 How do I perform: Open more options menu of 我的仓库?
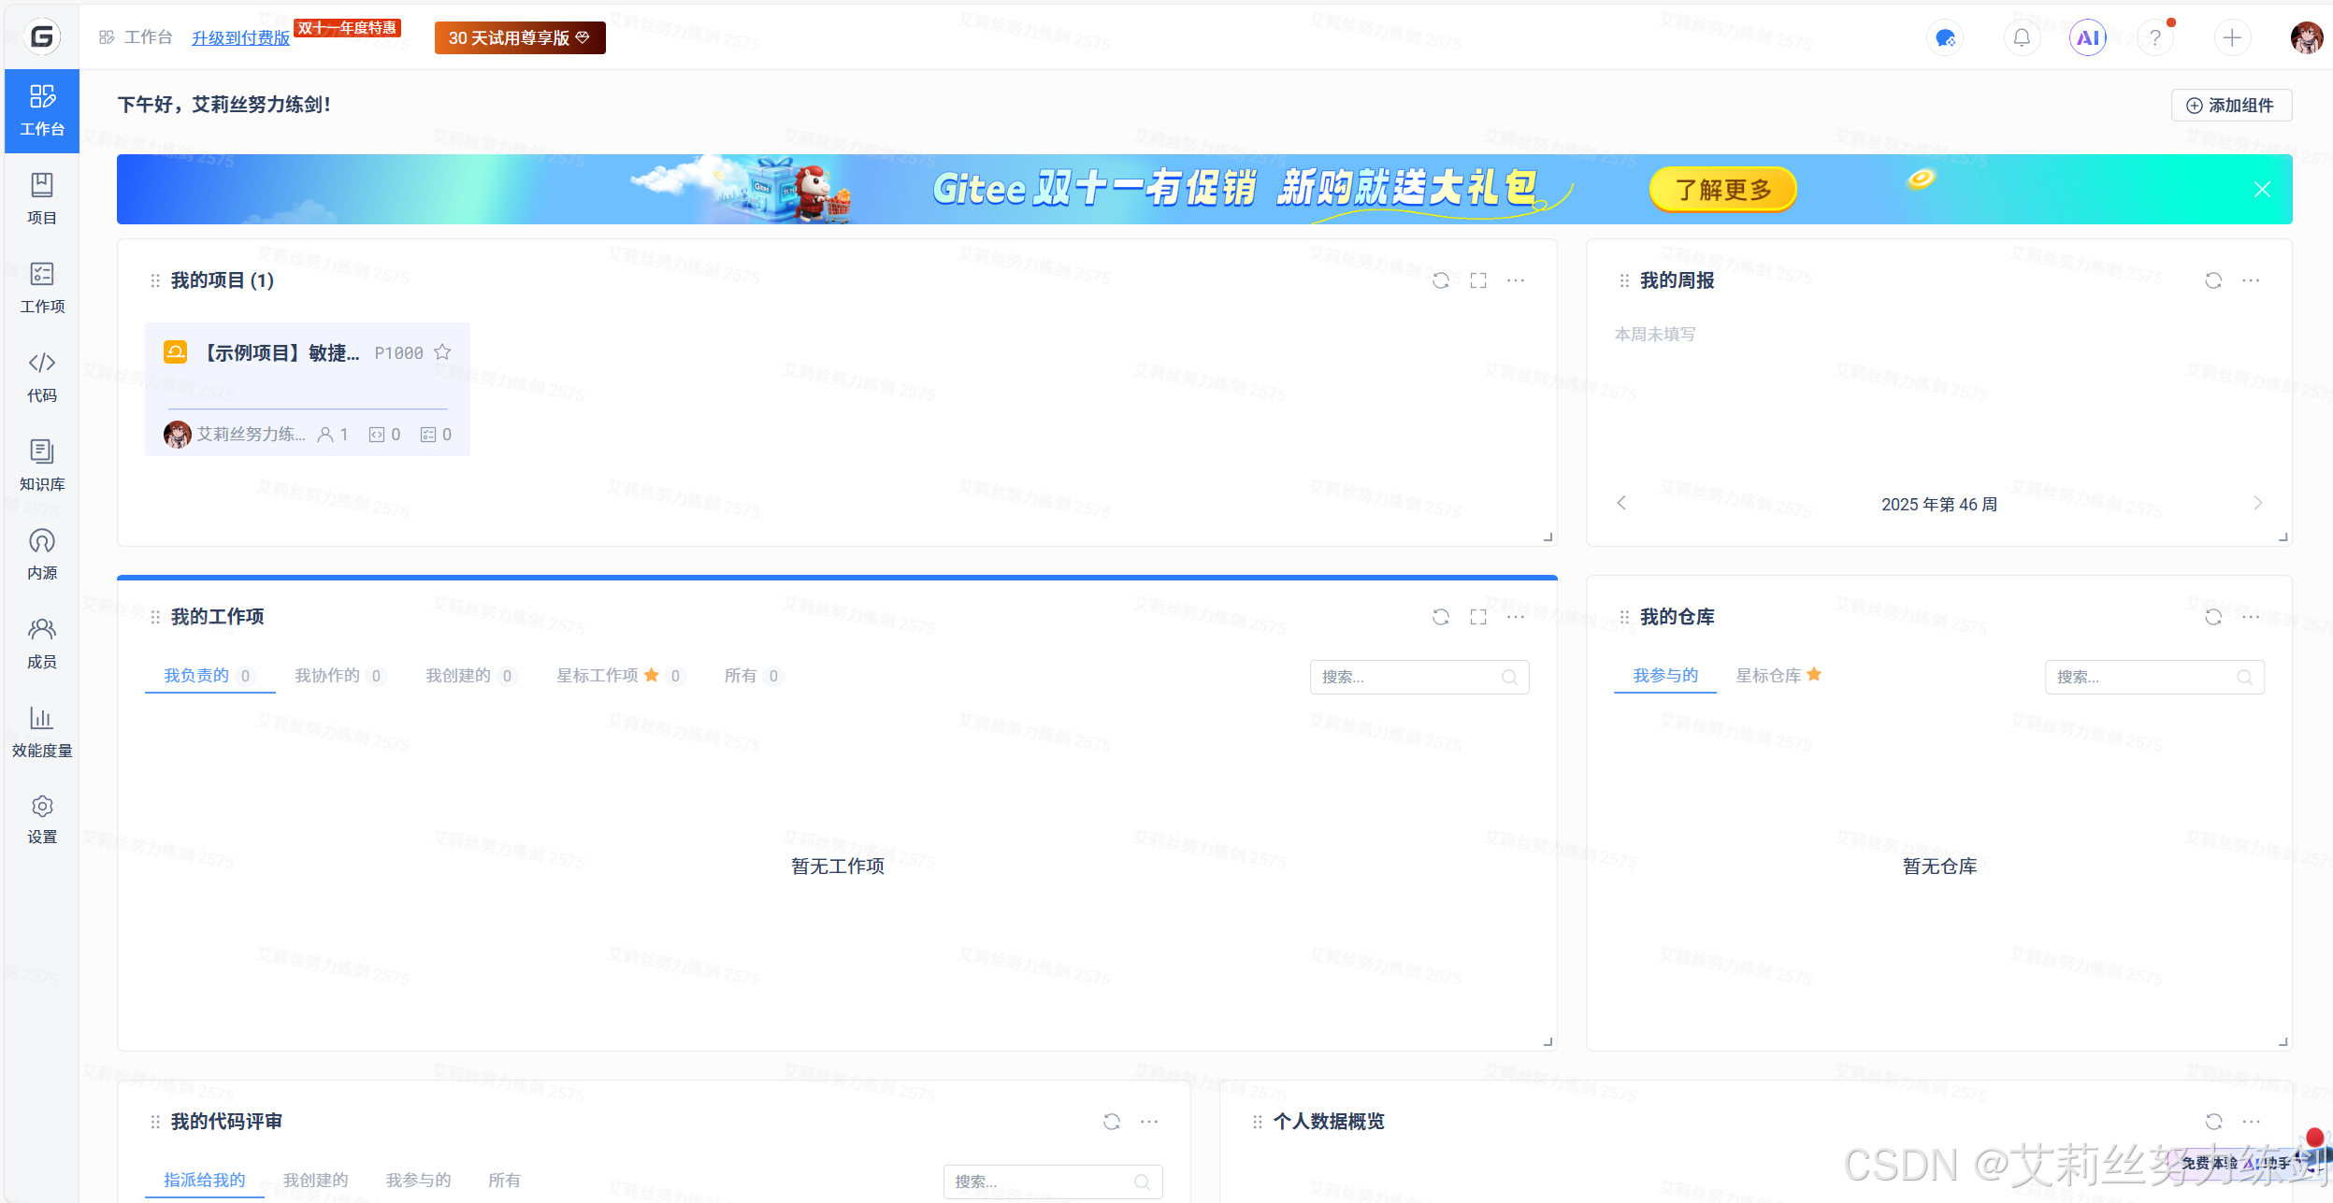coord(2251,617)
